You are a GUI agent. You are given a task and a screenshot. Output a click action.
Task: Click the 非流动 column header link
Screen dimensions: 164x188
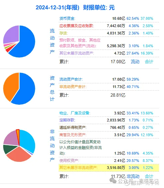[133, 176]
